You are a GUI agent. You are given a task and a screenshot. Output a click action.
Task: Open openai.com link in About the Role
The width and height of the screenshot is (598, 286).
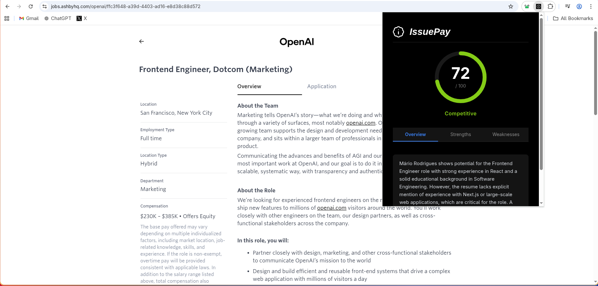[x=331, y=208]
